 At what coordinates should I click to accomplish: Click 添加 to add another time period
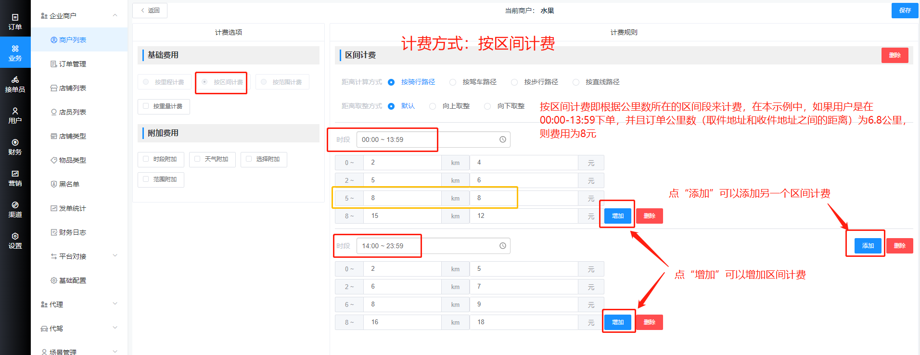point(868,246)
